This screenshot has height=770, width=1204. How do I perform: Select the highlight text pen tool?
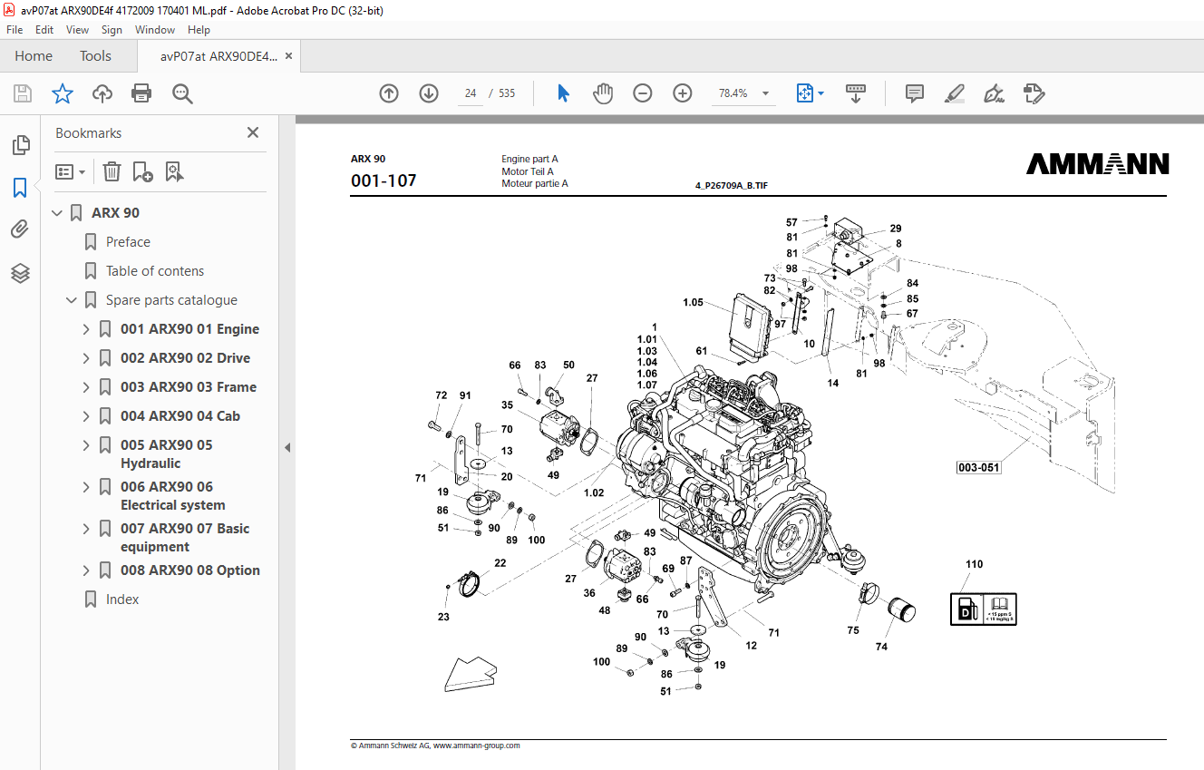955,93
